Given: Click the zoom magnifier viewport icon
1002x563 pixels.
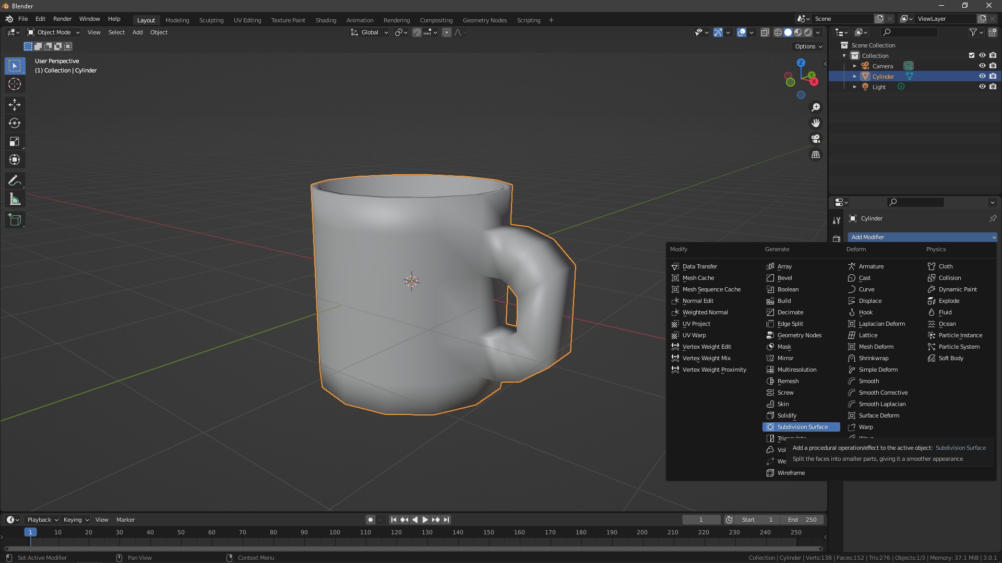Looking at the screenshot, I should [x=816, y=107].
